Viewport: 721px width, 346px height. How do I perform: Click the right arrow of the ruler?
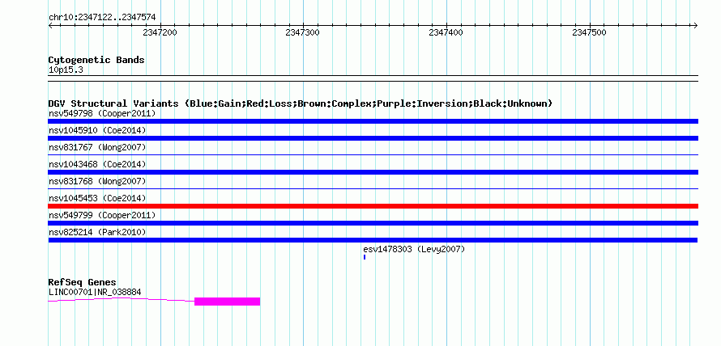[x=696, y=26]
